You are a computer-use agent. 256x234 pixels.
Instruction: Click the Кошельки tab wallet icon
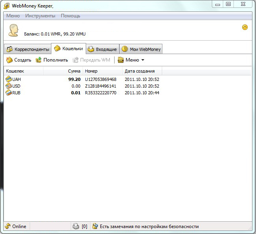(57, 48)
